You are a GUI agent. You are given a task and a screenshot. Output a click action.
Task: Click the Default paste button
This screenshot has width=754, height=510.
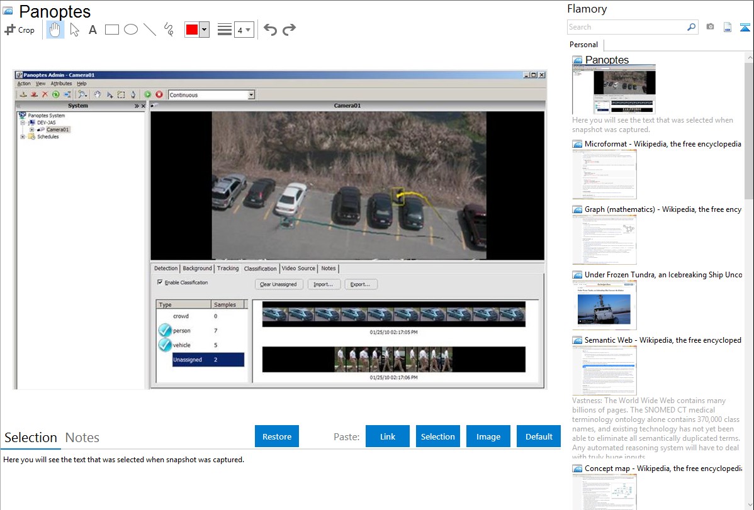click(539, 436)
